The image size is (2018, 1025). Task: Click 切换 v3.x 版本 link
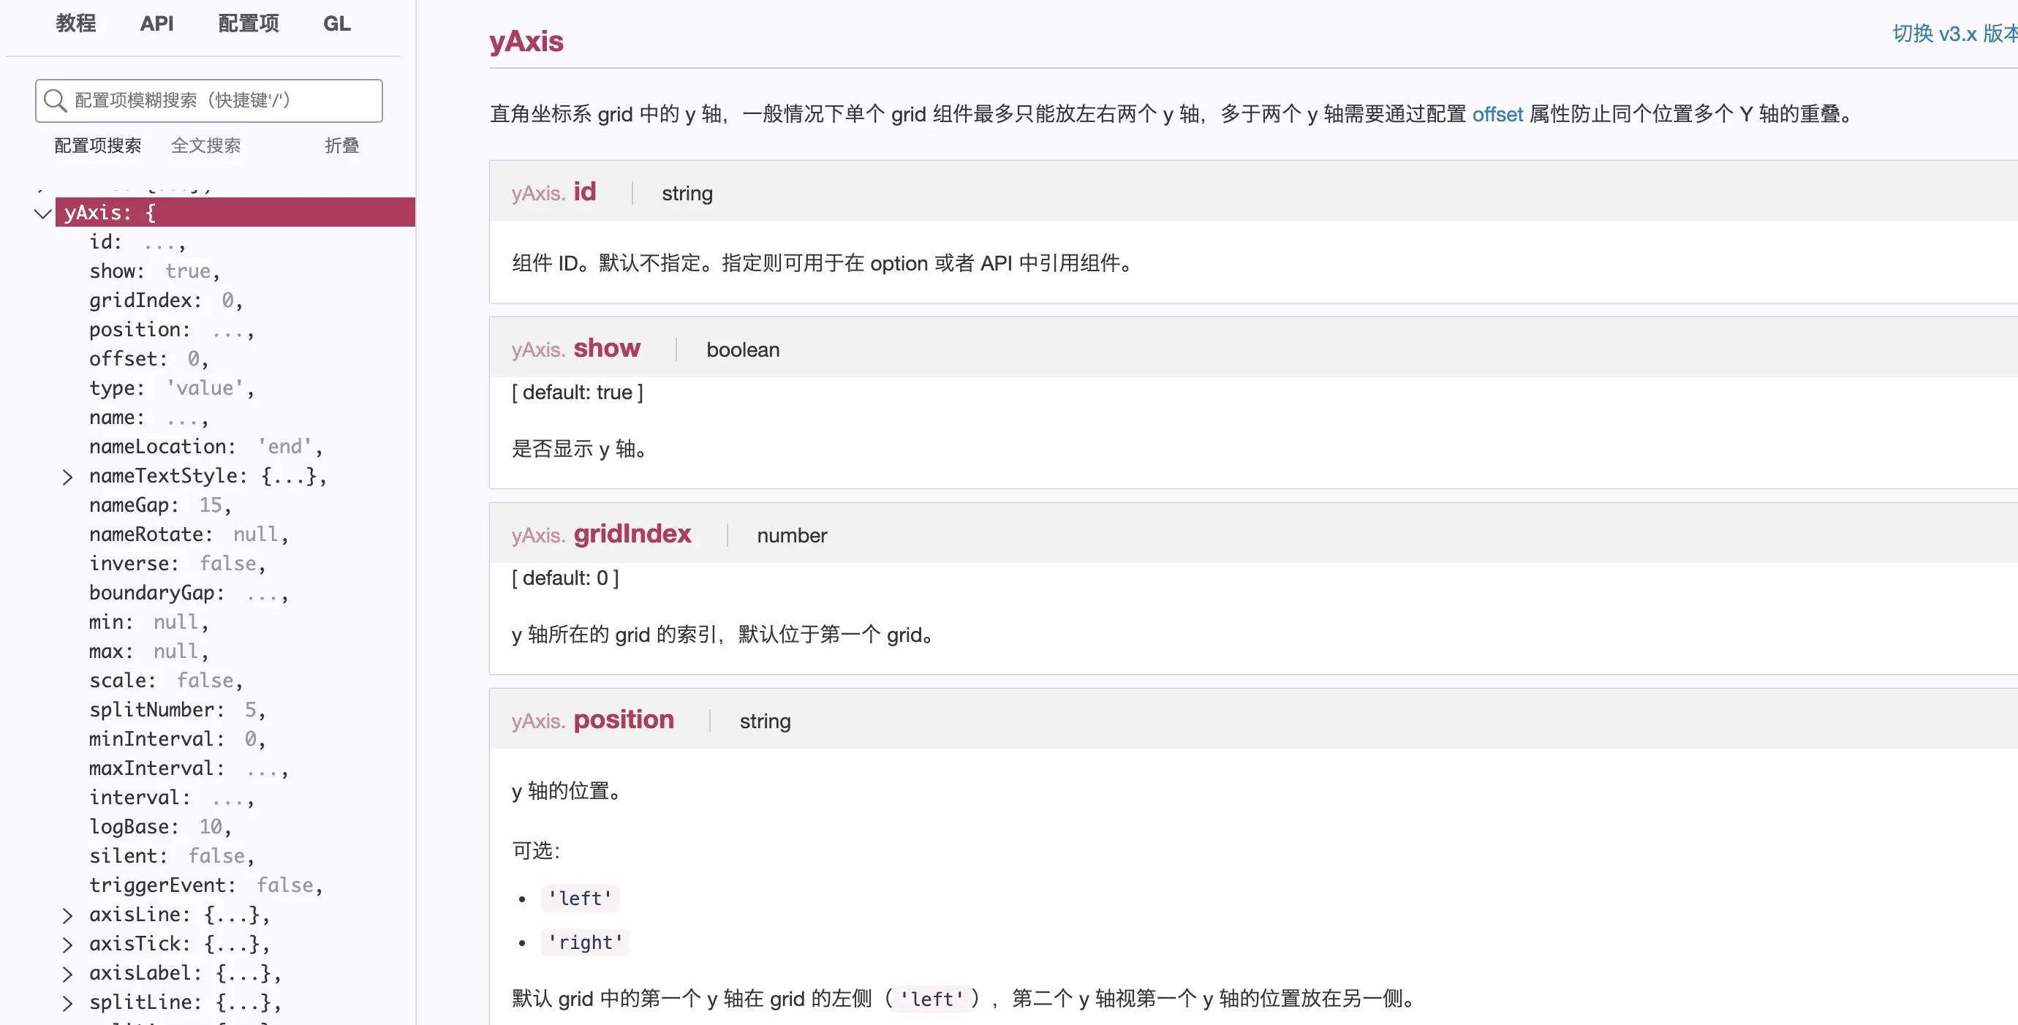point(1954,34)
